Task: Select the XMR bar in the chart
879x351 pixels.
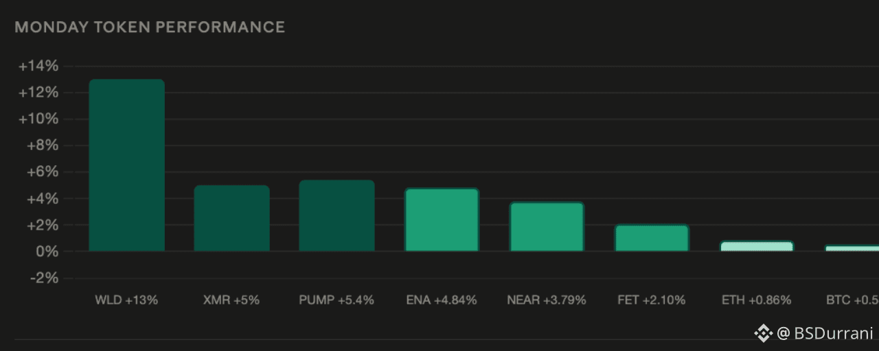Action: [x=232, y=218]
